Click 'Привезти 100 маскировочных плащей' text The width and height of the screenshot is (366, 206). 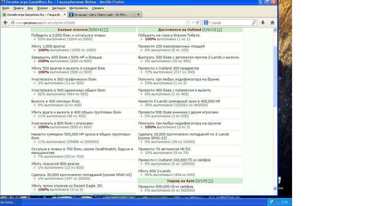(x=171, y=46)
